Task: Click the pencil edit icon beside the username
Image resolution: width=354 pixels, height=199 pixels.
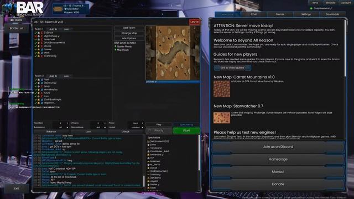Action: click(x=331, y=8)
